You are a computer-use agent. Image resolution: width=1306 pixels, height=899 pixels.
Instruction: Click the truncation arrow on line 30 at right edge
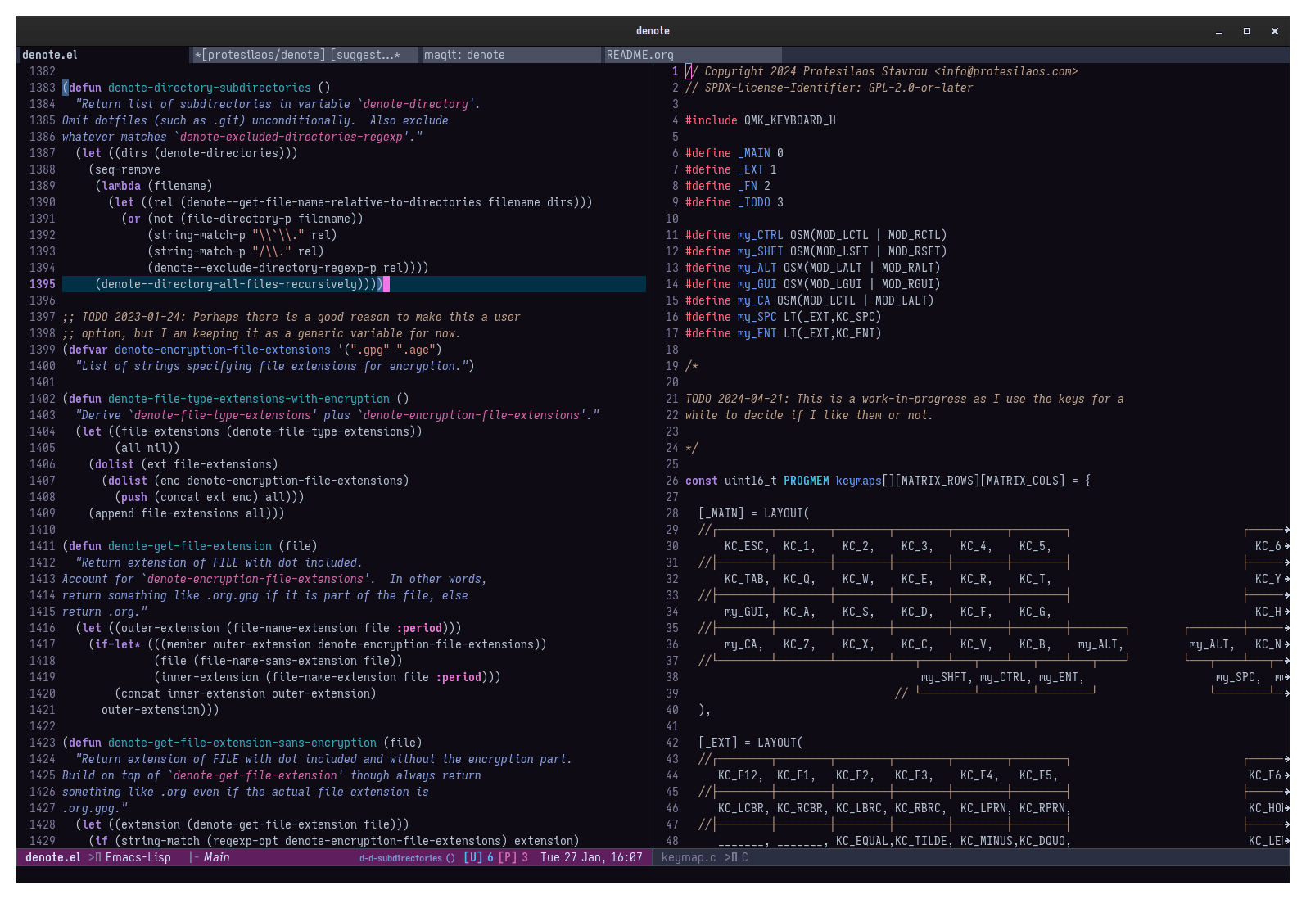click(x=1286, y=546)
